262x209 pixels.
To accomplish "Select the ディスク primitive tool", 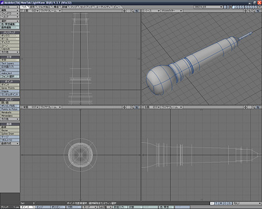I will coord(10,42).
